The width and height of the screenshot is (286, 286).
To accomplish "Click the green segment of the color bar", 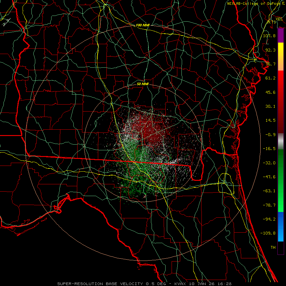I will (281, 180).
